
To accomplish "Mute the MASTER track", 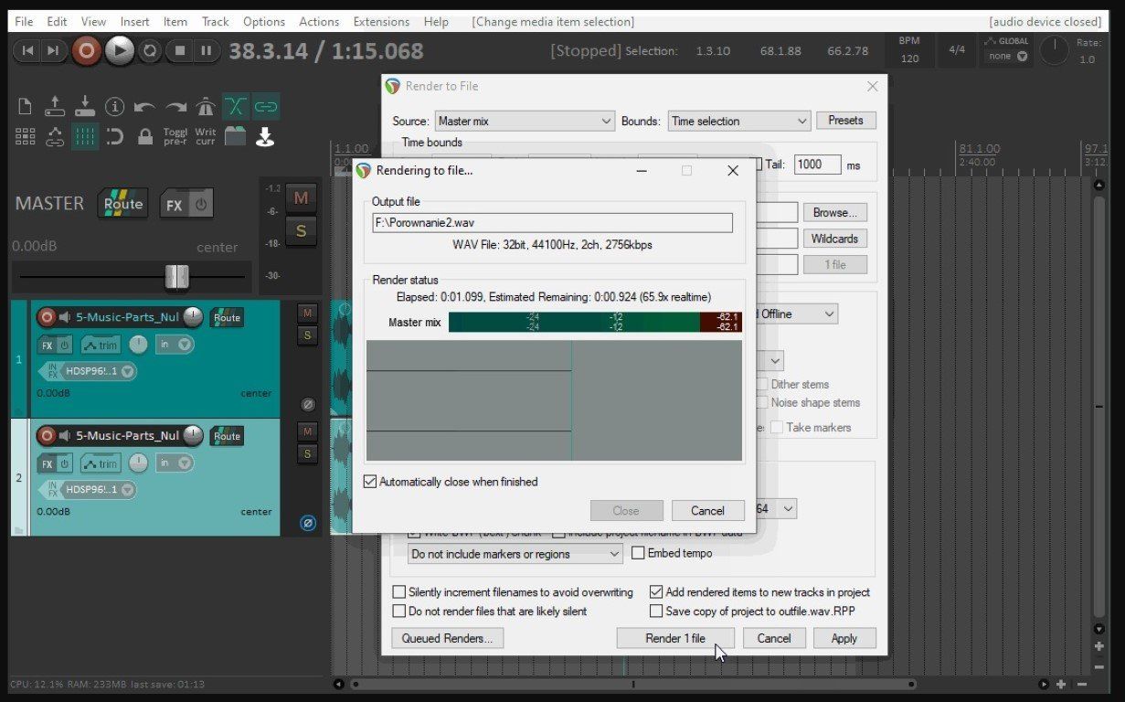I will pos(301,197).
